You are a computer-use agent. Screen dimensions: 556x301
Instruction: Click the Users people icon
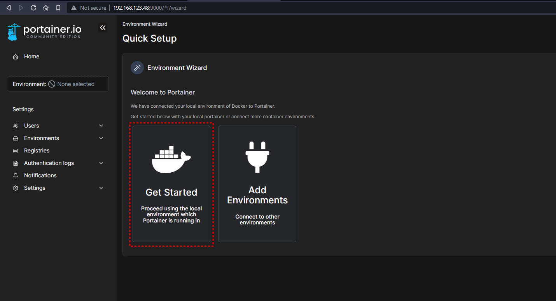pos(16,126)
